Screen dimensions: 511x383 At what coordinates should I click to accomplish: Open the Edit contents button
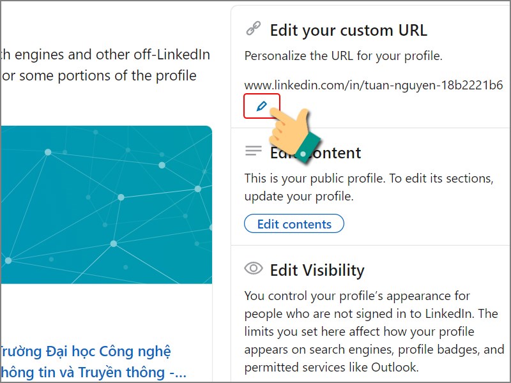click(x=294, y=224)
